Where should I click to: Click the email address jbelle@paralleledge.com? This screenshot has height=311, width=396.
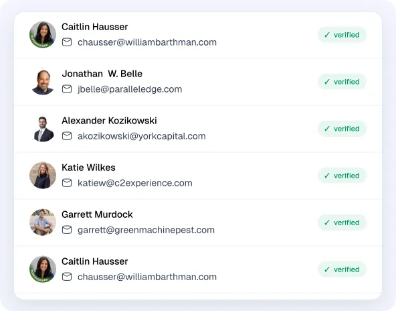pos(130,89)
